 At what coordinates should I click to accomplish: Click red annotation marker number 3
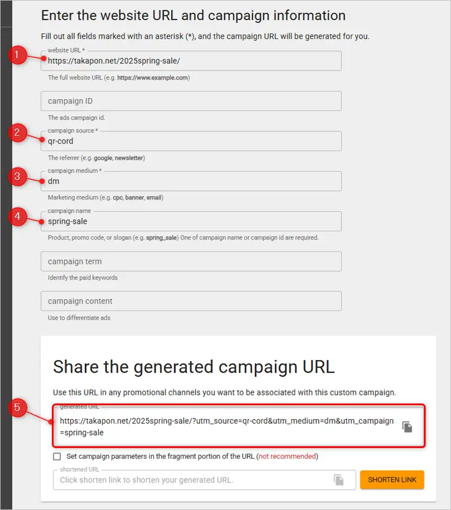pyautogui.click(x=20, y=176)
